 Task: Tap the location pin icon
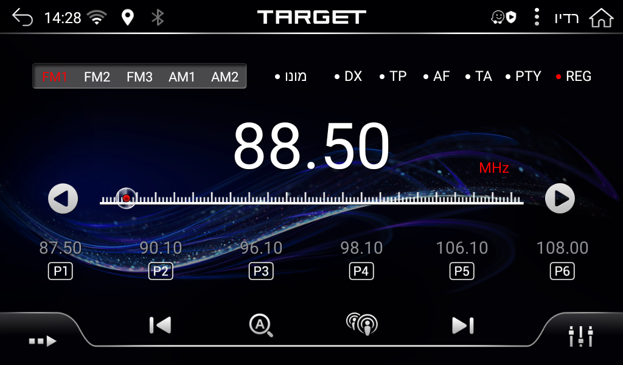128,18
